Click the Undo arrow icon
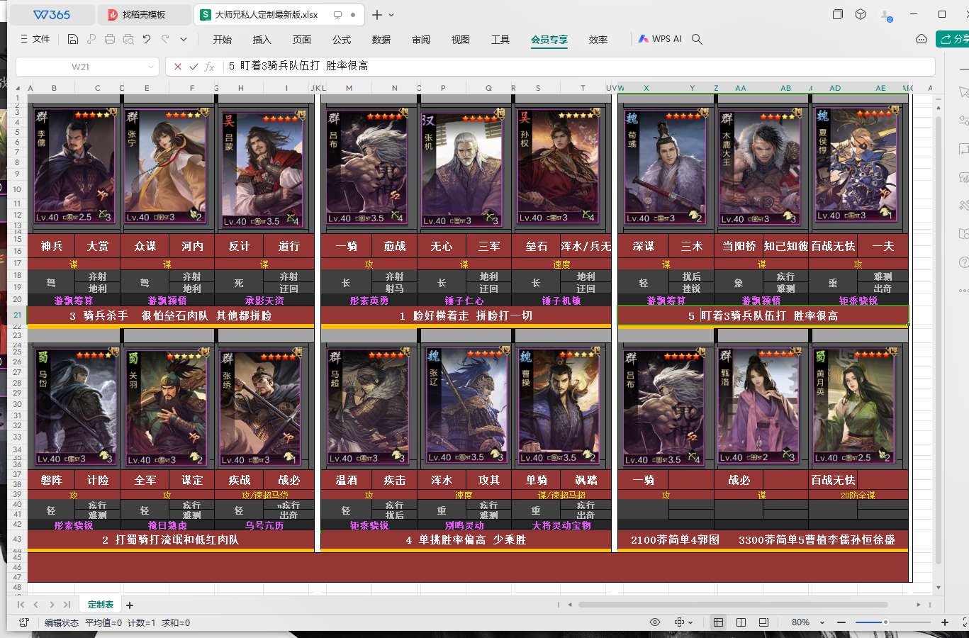 pos(147,40)
